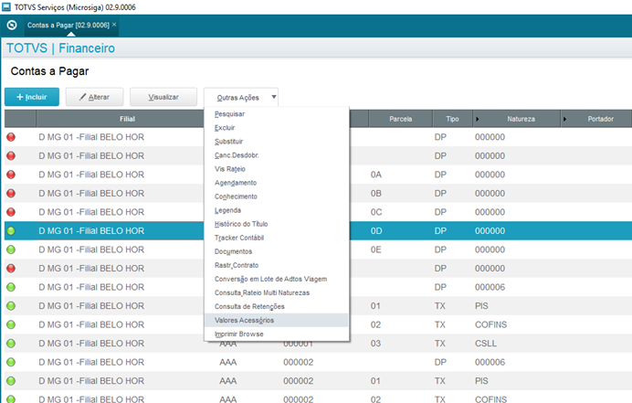Open Agendamento menu option
The image size is (632, 403).
236,183
